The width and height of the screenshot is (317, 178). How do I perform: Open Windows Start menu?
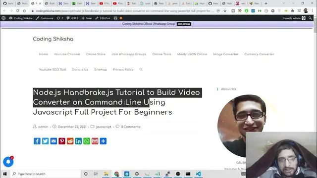coord(5,174)
